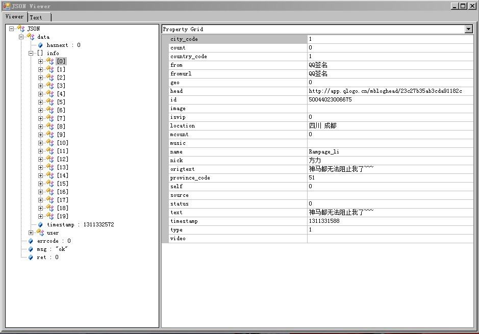Expand the user node
Viewport: 479px width, 334px height.
click(31, 233)
